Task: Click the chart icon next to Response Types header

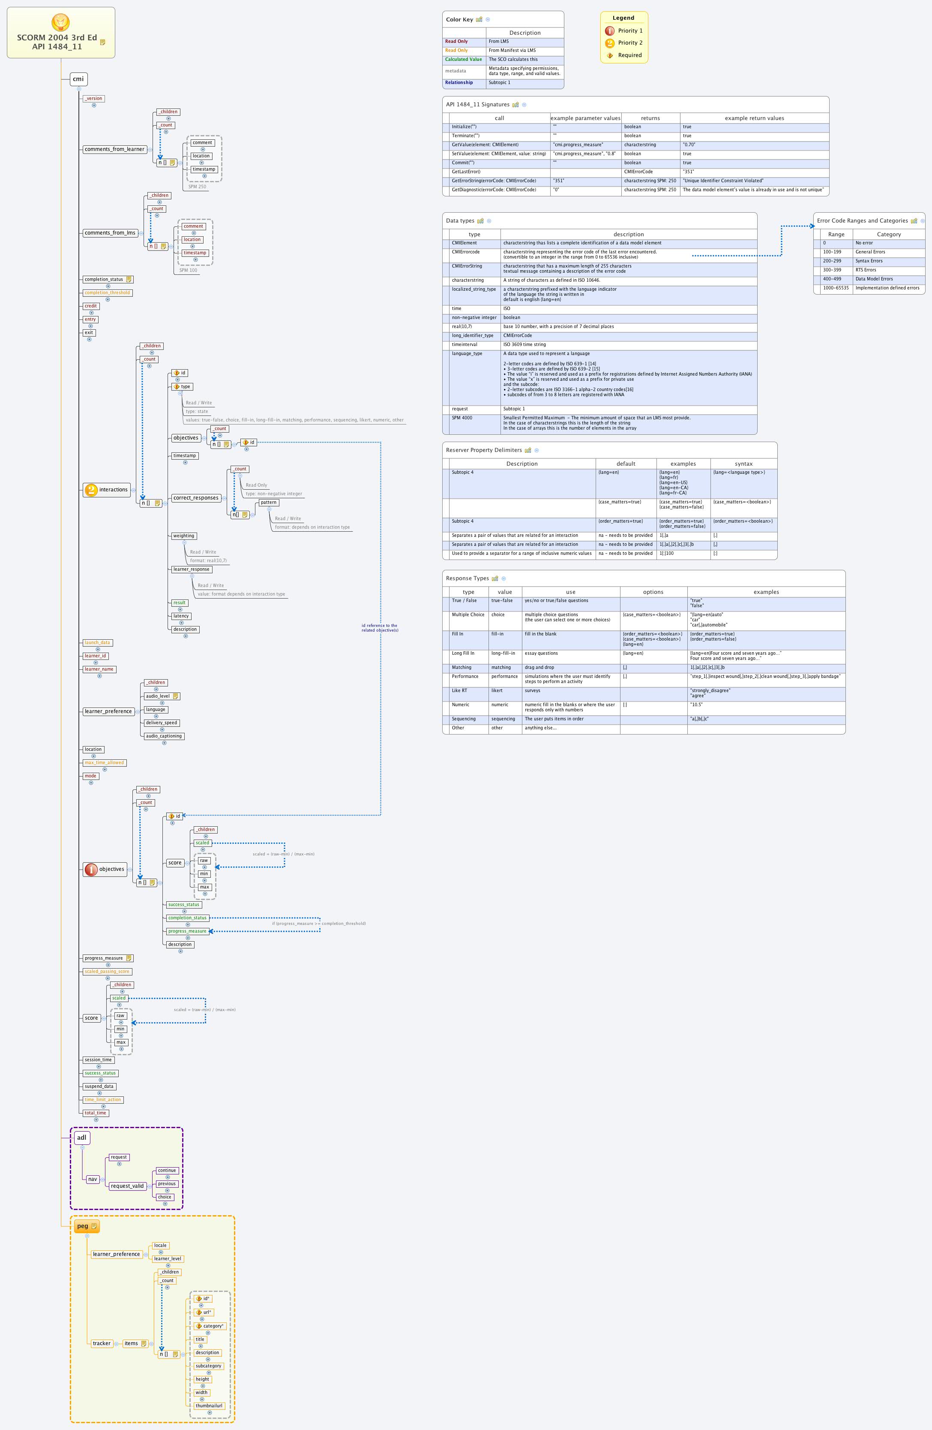Action: pos(495,578)
